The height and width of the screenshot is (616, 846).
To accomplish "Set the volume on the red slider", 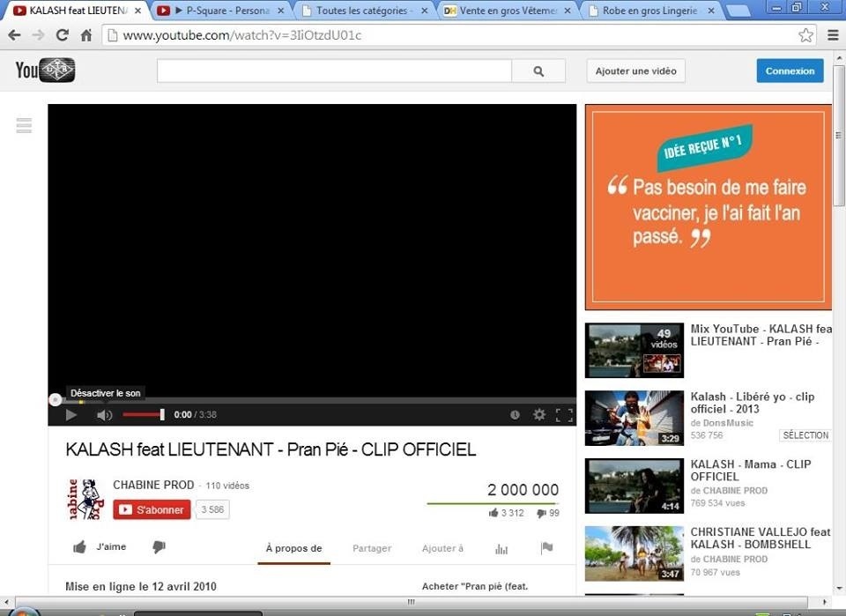I will [144, 414].
